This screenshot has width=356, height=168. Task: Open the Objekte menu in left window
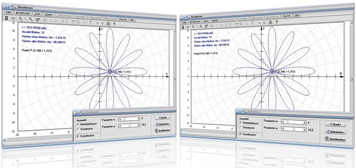coord(49,15)
